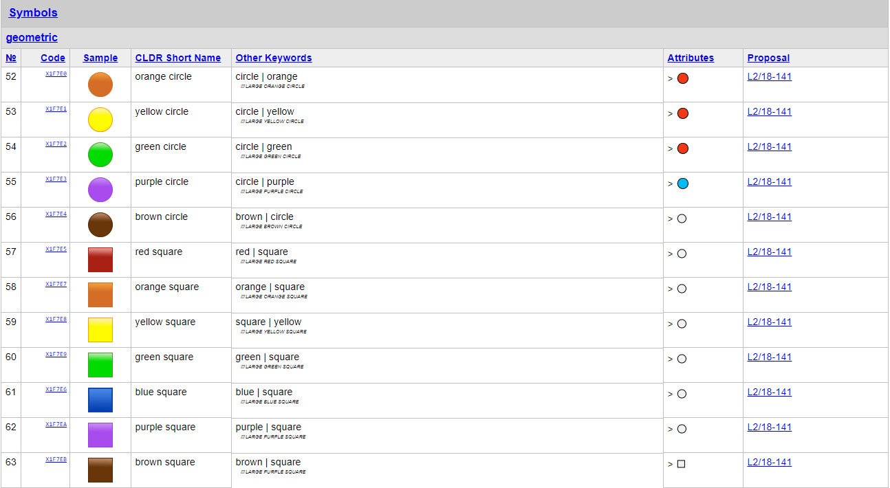Image resolution: width=890 pixels, height=488 pixels.
Task: Select the brown circle sample image
Action: pyautogui.click(x=100, y=225)
